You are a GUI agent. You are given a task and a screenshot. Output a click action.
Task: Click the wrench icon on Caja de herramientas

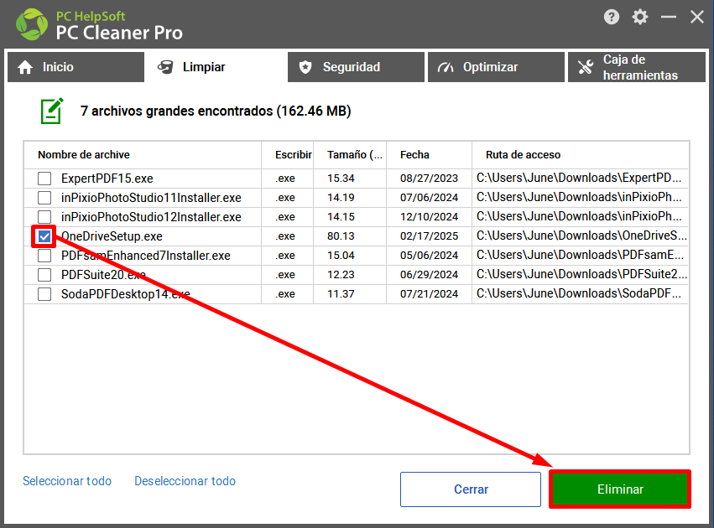click(x=586, y=67)
